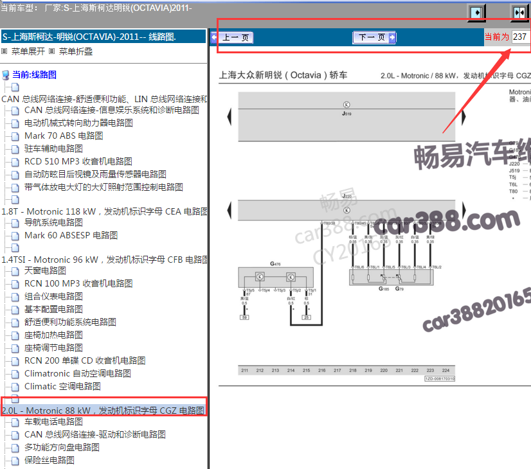
Task: Click the page icon beside 多功能方向盘电路图
Action: (x=15, y=448)
